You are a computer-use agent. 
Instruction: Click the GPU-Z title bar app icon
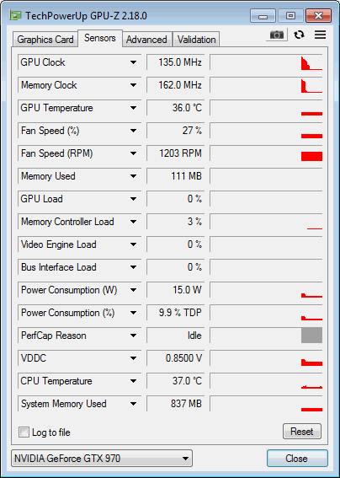[15, 15]
